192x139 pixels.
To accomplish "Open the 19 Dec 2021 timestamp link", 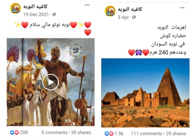I will coord(36,14).
